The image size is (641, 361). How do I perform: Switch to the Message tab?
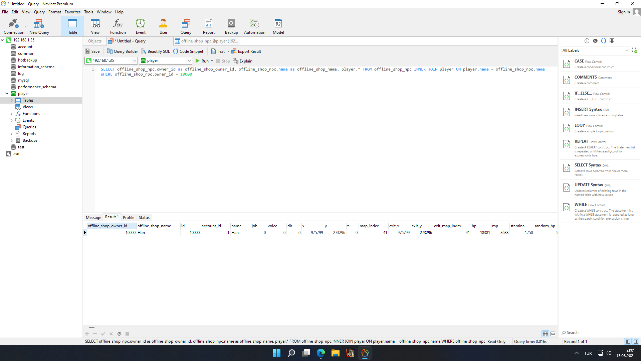[93, 217]
